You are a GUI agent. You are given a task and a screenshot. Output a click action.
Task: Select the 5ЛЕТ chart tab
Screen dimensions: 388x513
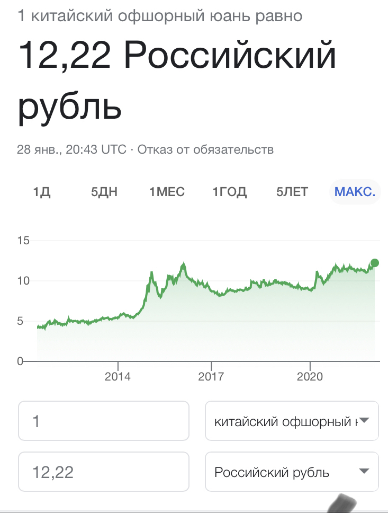pos(292,192)
